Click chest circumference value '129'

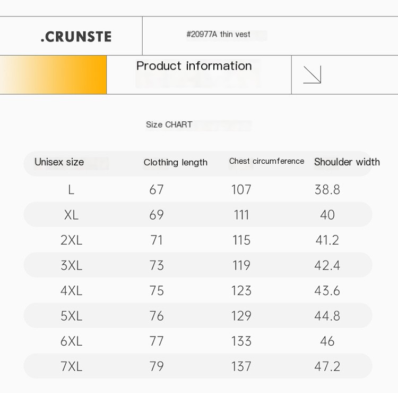click(x=241, y=316)
